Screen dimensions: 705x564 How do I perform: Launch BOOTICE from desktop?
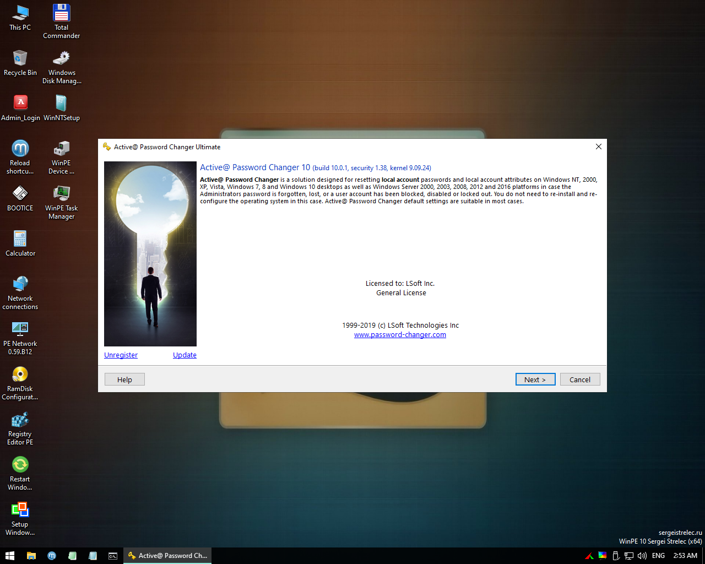[x=20, y=198]
